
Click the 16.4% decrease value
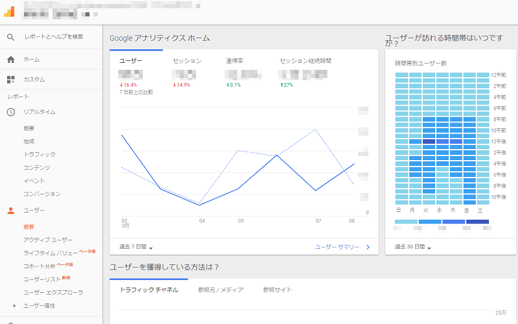(x=128, y=85)
